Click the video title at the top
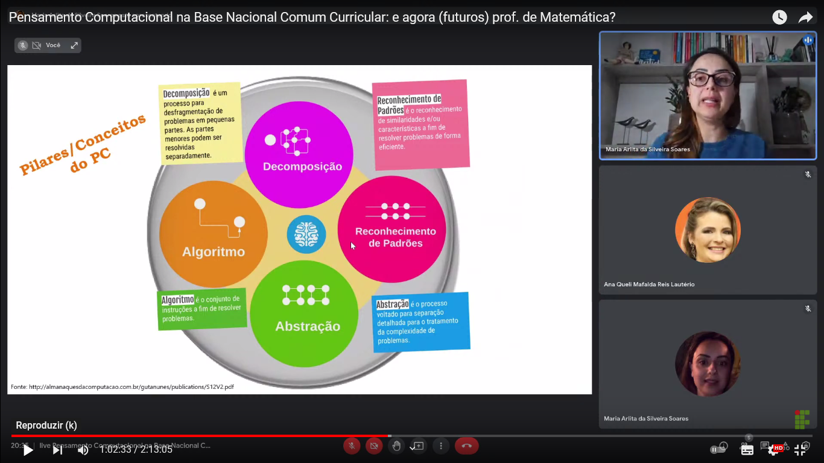824x463 pixels. pyautogui.click(x=312, y=17)
